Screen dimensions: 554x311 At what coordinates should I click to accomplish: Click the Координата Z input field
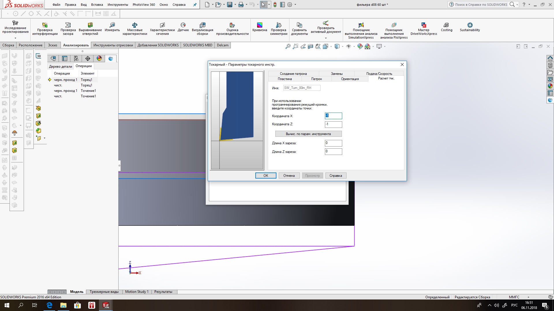[x=333, y=124]
